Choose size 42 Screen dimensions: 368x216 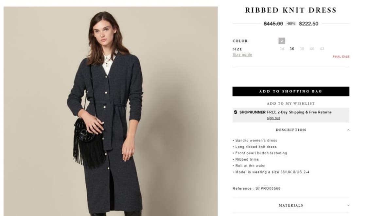(x=322, y=49)
